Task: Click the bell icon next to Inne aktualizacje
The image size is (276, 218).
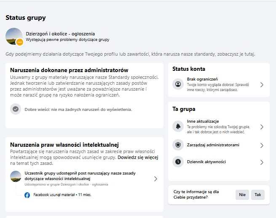Action: click(178, 126)
